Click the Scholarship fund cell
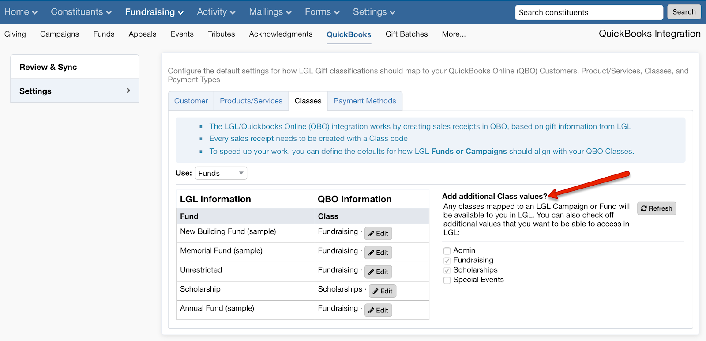706x341 pixels. click(x=246, y=291)
